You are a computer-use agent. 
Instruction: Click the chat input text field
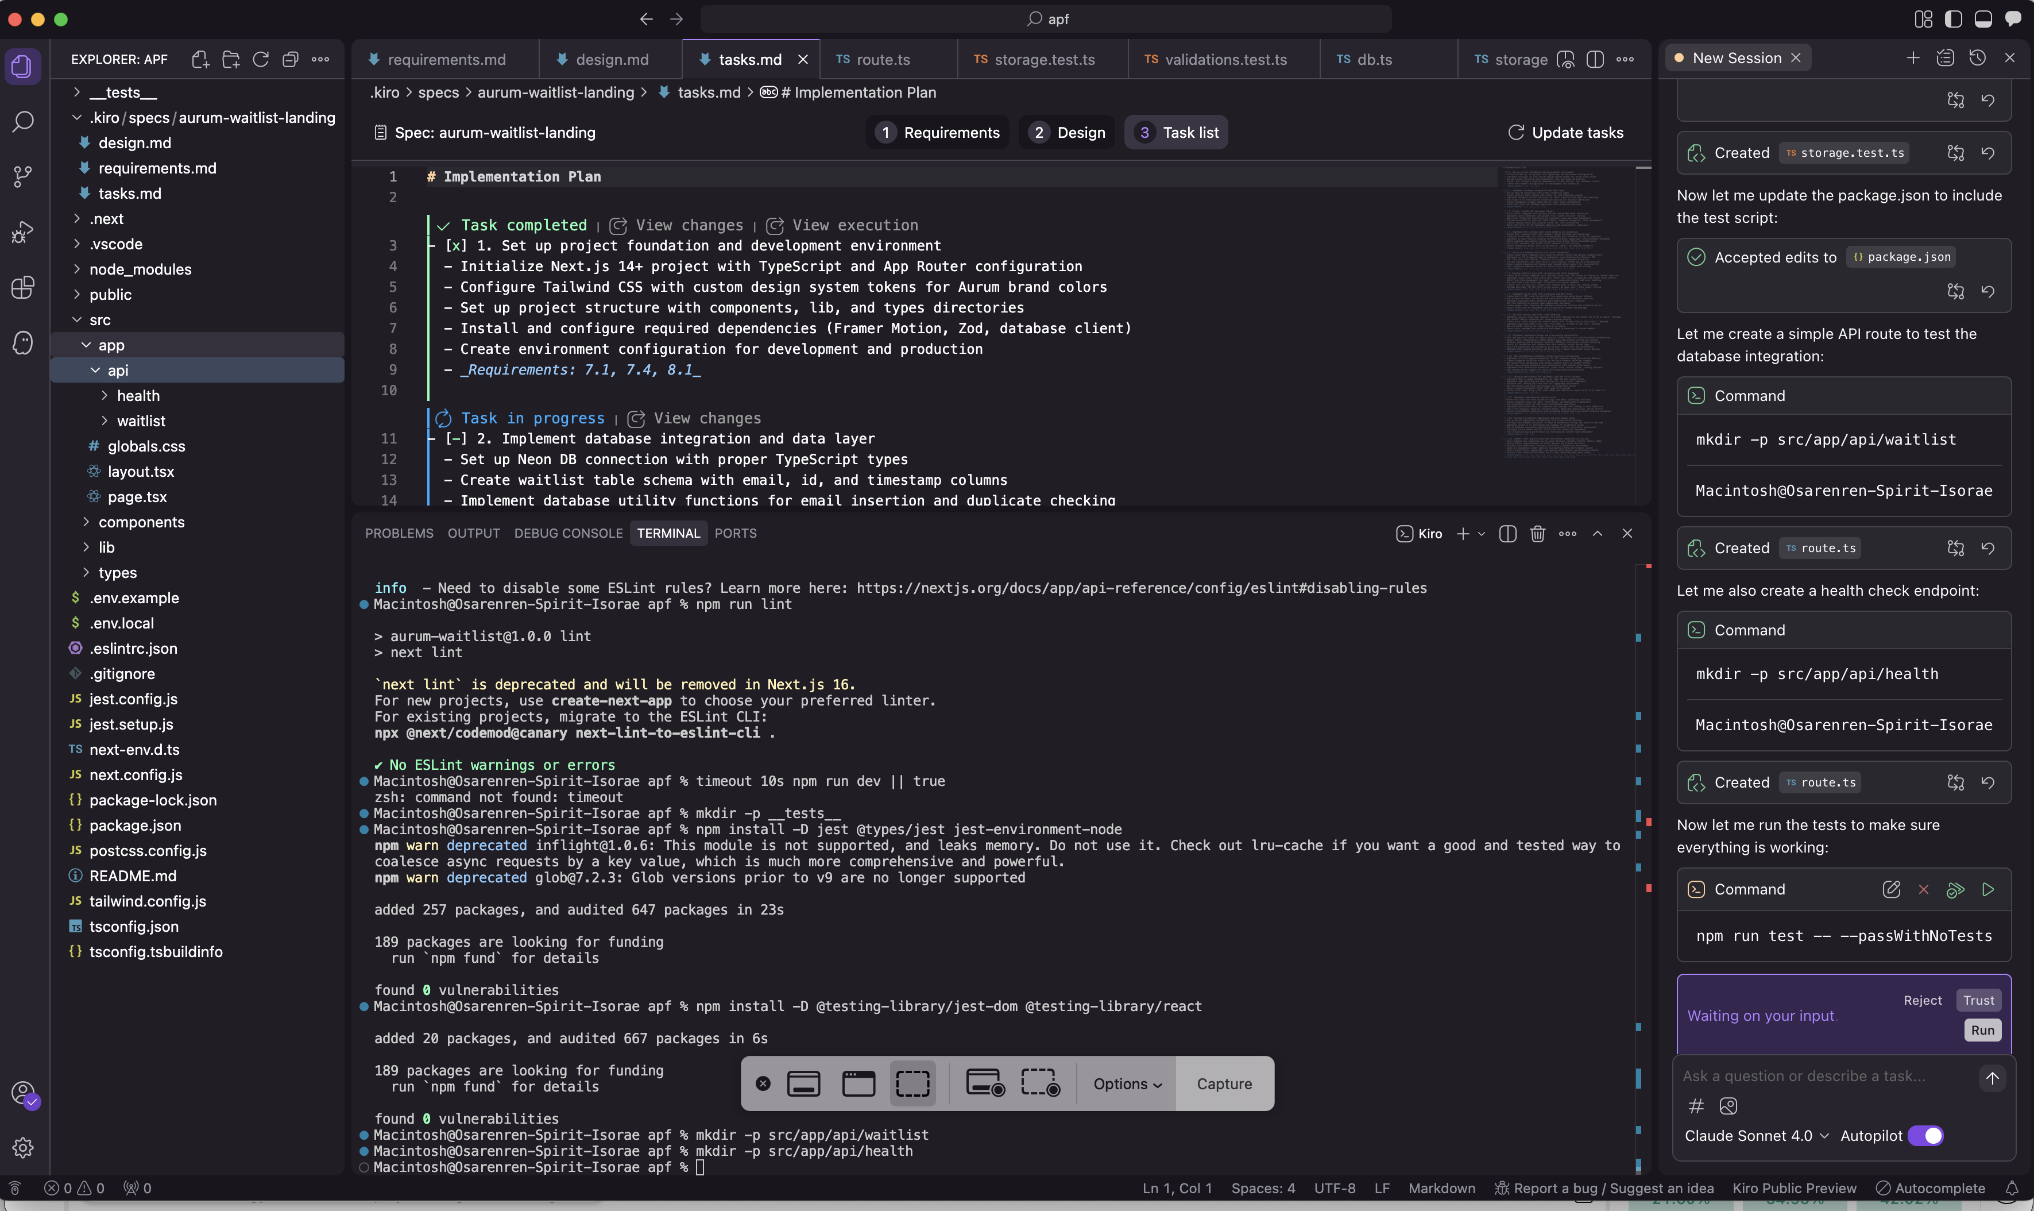[x=1819, y=1077]
